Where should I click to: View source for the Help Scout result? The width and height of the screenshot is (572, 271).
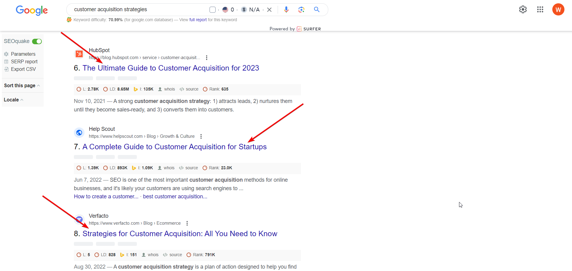(188, 168)
